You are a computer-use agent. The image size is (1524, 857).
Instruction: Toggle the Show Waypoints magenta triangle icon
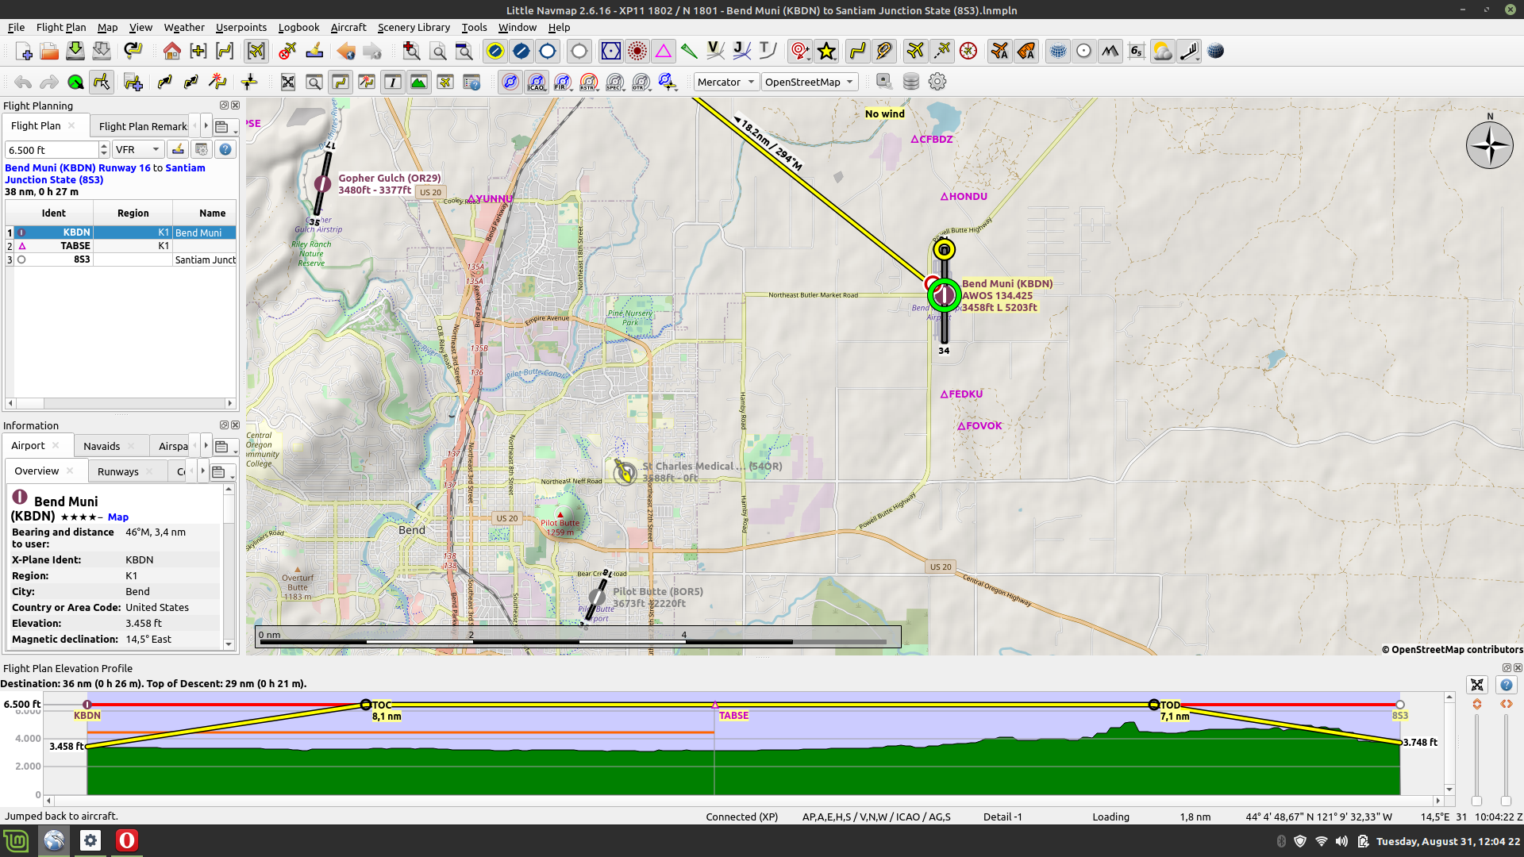(664, 52)
